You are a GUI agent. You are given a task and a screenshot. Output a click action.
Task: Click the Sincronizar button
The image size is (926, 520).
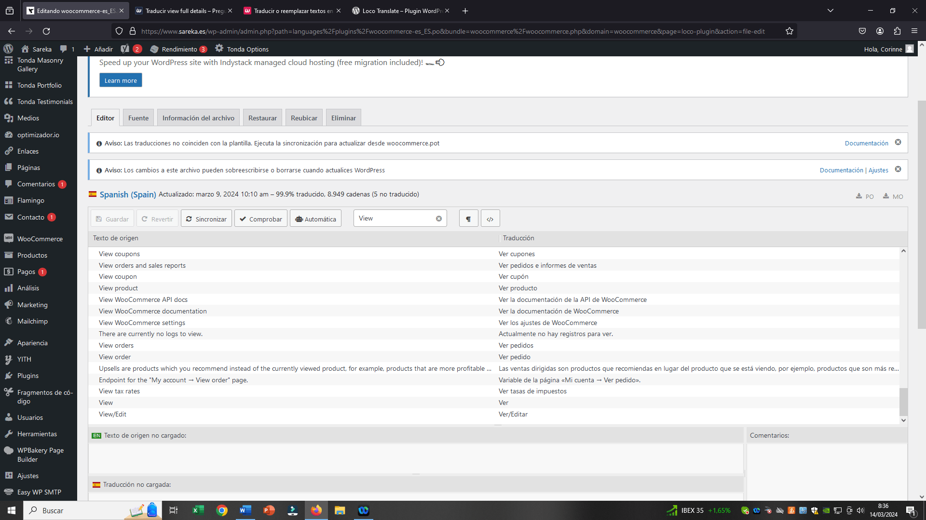point(206,219)
